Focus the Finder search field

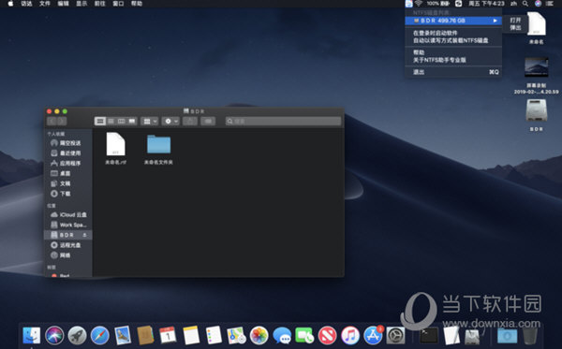coord(283,122)
